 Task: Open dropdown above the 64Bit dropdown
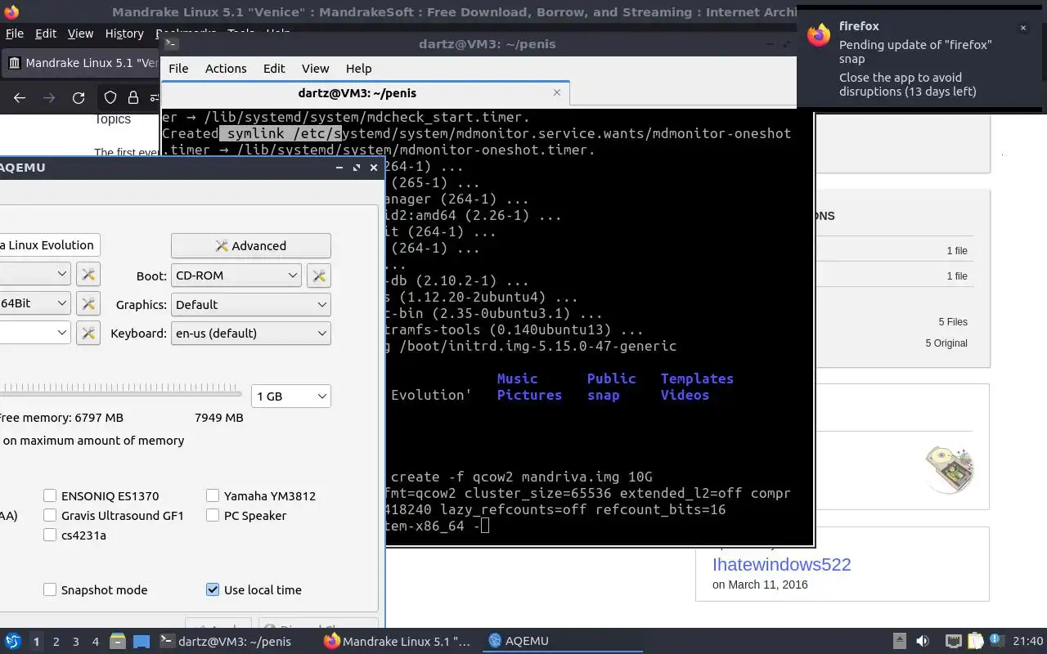[34, 274]
